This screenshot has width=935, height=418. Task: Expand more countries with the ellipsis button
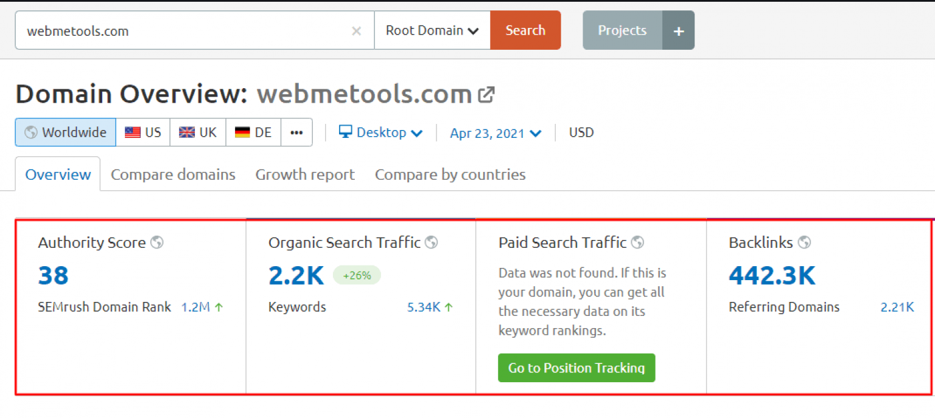point(296,132)
